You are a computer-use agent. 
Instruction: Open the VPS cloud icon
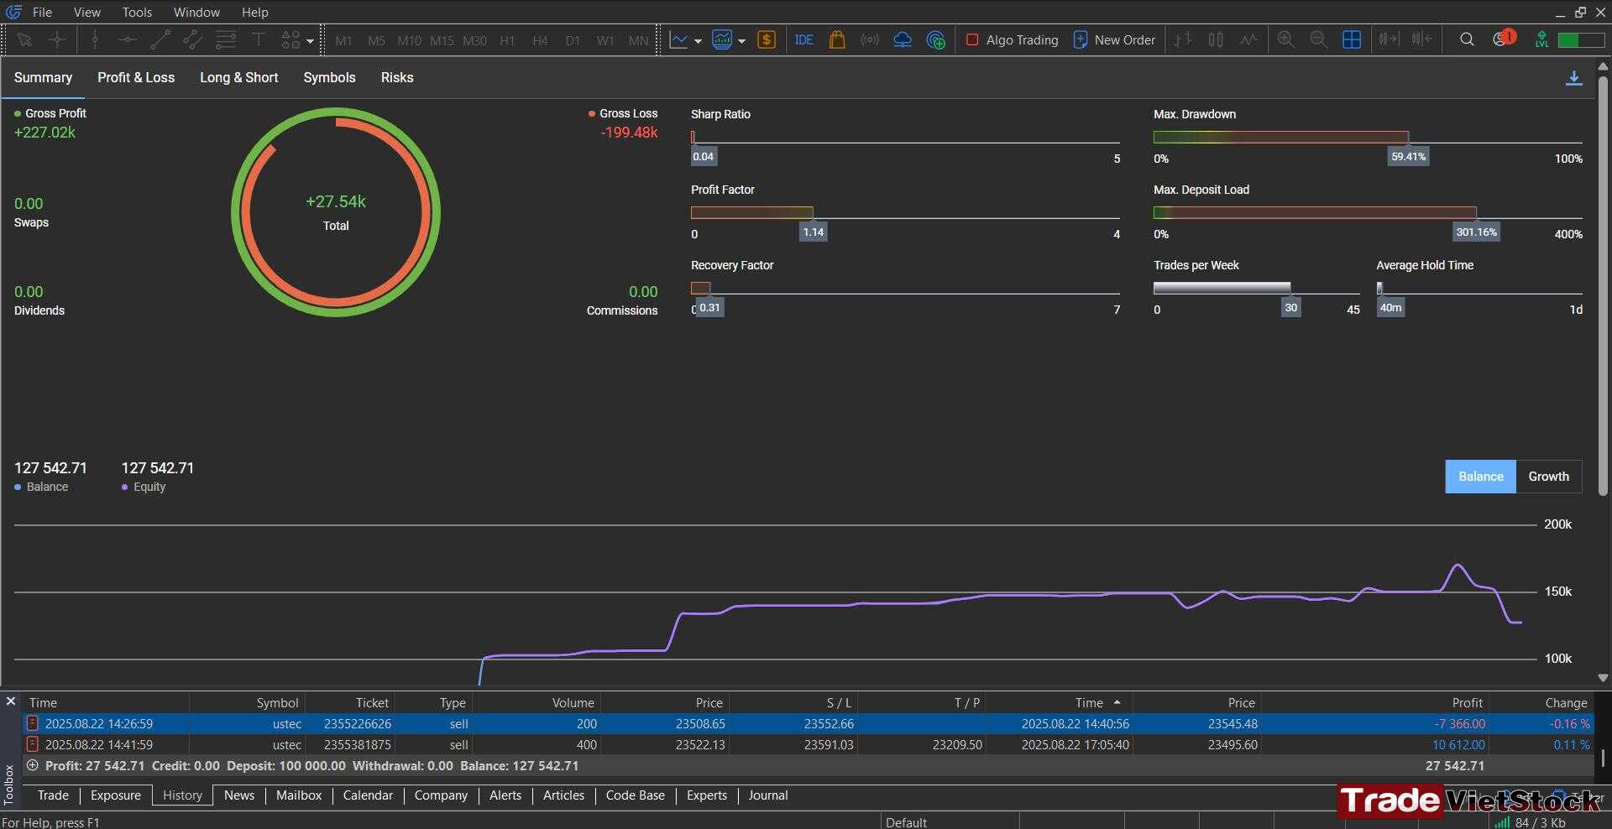[903, 39]
